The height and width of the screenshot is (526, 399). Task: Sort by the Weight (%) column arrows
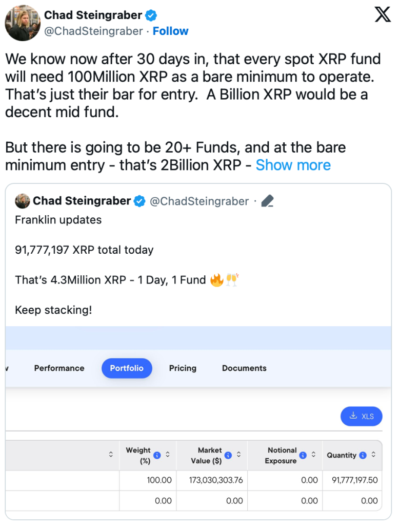[167, 455]
